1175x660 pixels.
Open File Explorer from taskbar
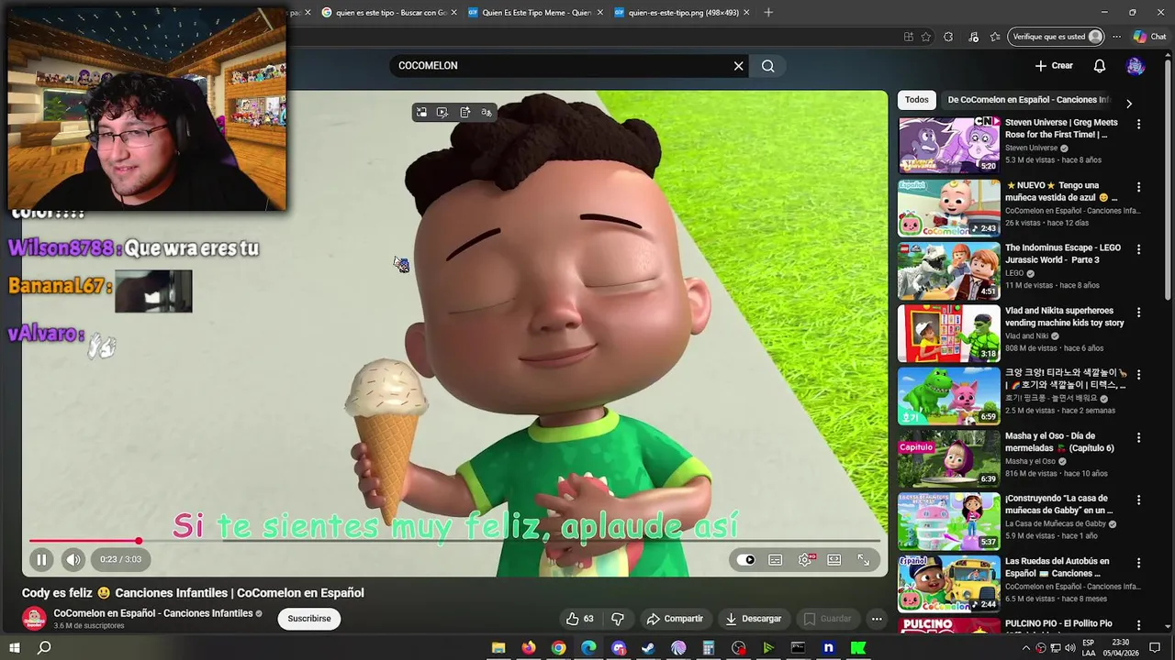coord(498,648)
